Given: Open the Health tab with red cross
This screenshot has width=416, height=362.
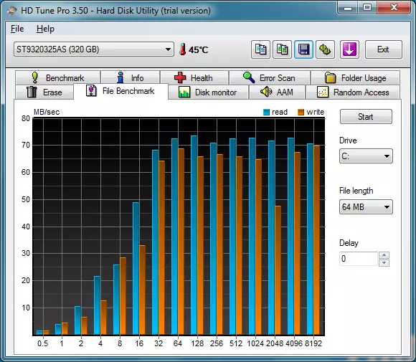Looking at the screenshot, I should pos(194,78).
